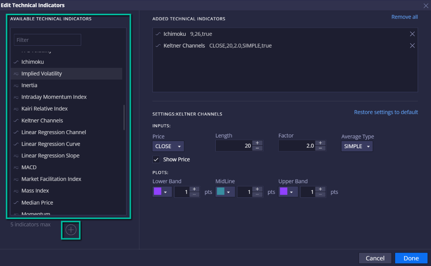Click the icon beside Ichimoku in available list
Viewport: 431px width, 266px height.
(x=16, y=62)
